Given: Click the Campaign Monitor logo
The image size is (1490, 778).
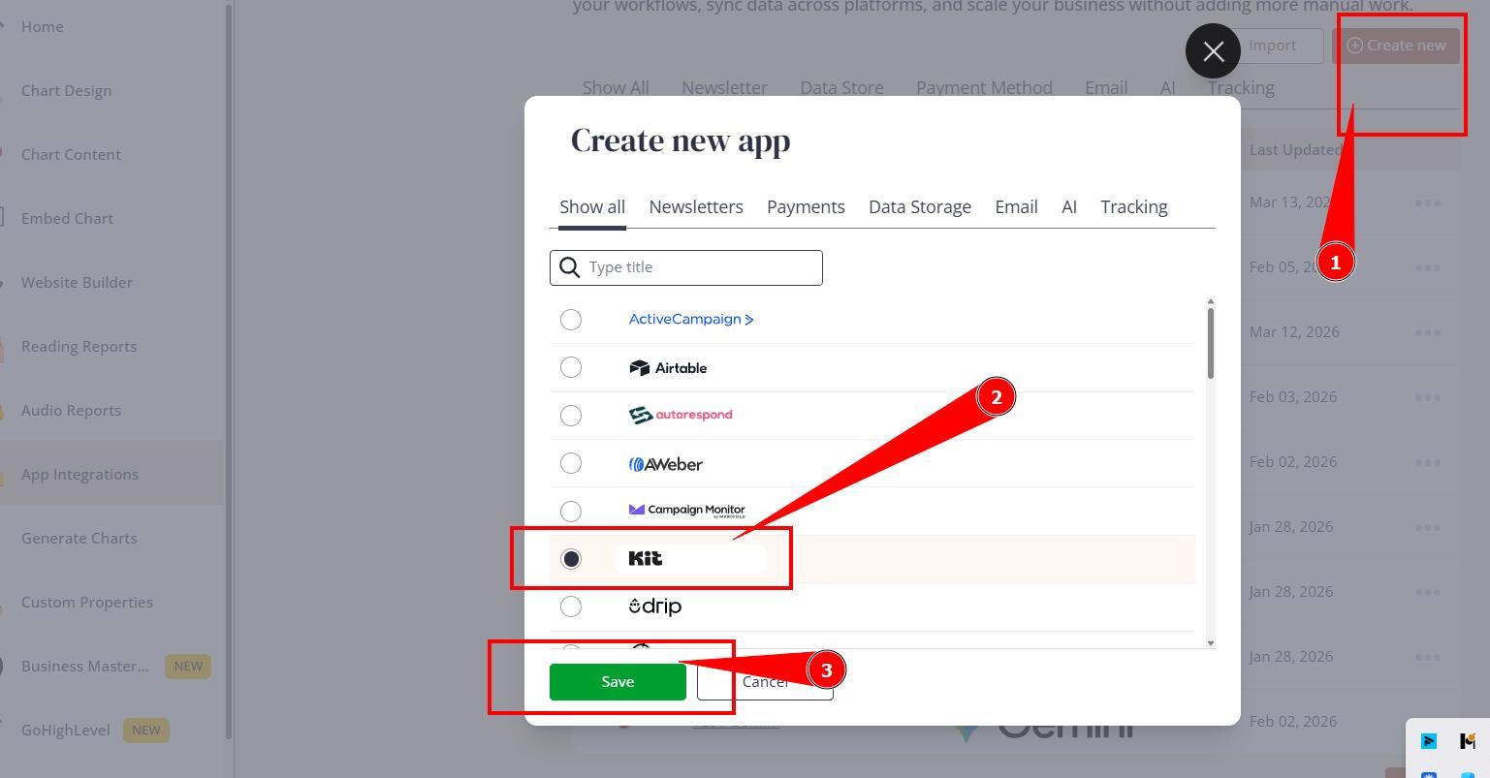Looking at the screenshot, I should tap(686, 511).
